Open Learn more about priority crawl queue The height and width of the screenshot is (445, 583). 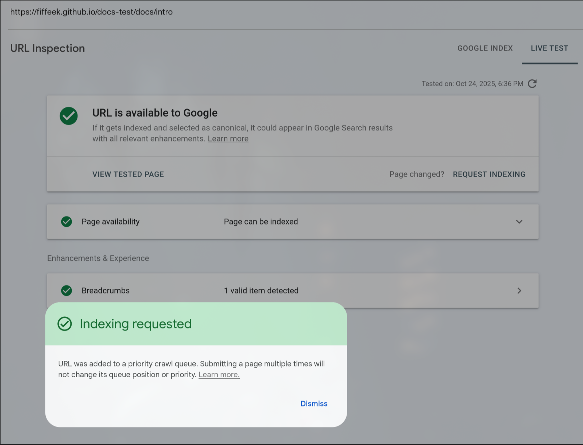(x=219, y=374)
